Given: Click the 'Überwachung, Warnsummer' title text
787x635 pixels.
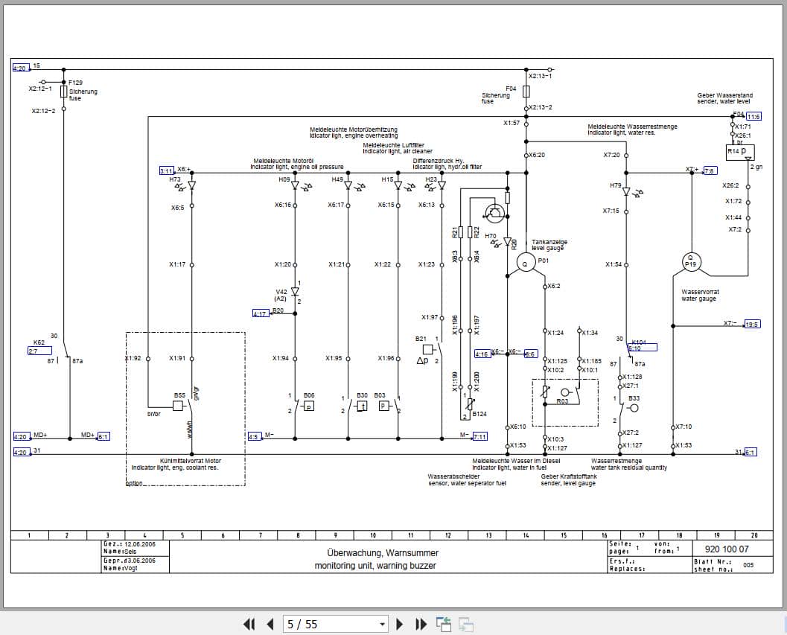Looking at the screenshot, I should coord(383,552).
